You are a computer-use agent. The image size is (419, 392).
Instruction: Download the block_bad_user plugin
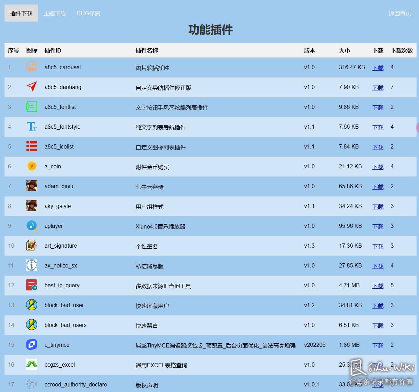tap(378, 306)
